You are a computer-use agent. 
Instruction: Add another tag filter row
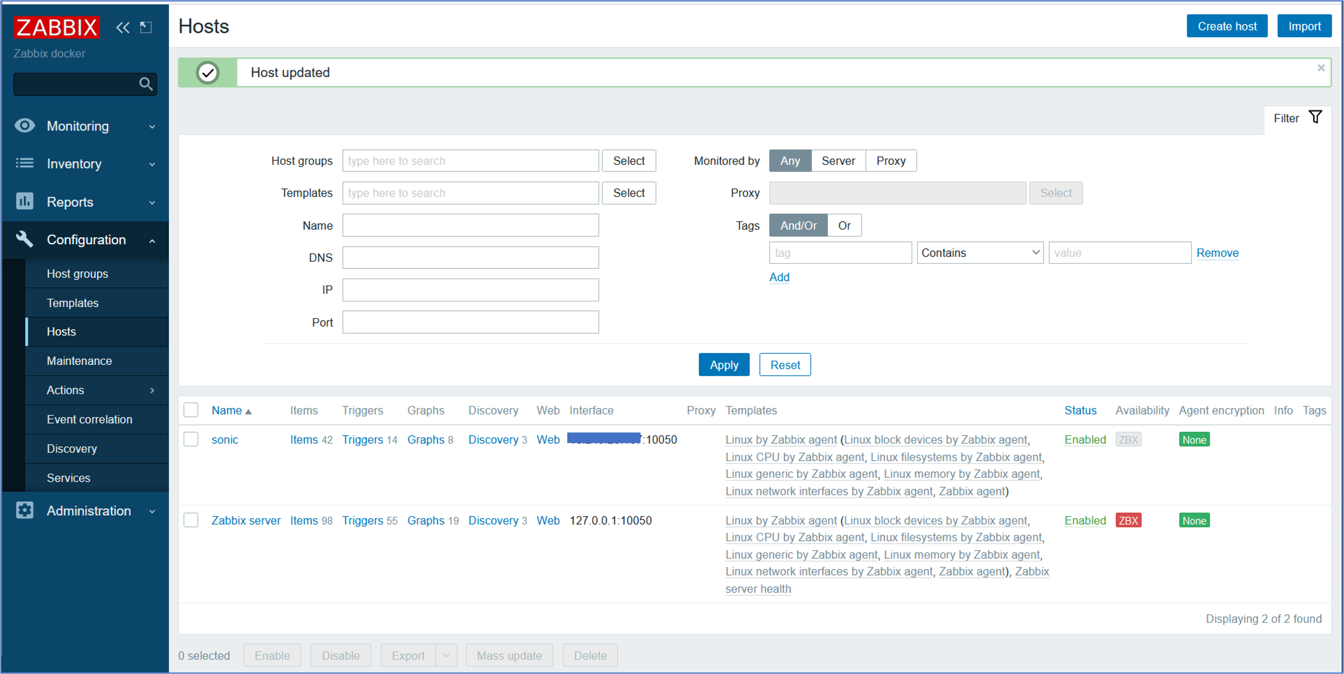coord(779,277)
